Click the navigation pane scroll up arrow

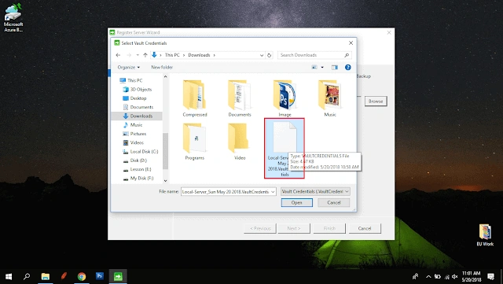[x=165, y=77]
